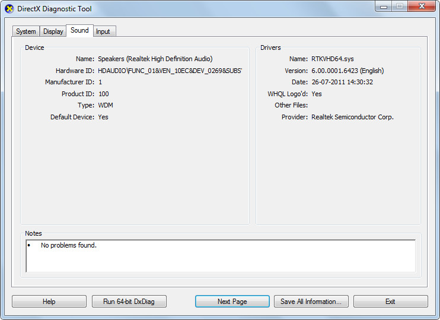
Task: Click the Next Page button
Action: 232,302
